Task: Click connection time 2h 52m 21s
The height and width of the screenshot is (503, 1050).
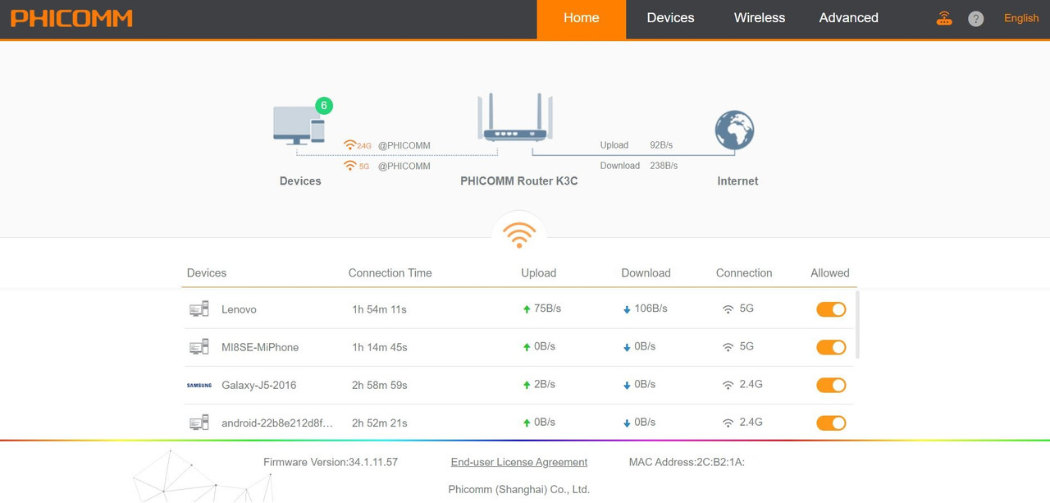Action: (380, 423)
